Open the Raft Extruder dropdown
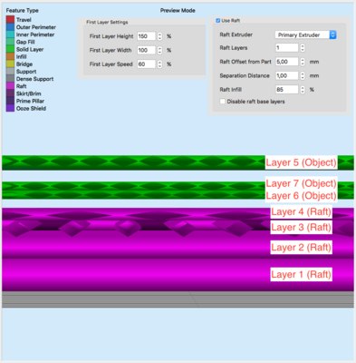This screenshot has height=363, width=356. (x=305, y=34)
